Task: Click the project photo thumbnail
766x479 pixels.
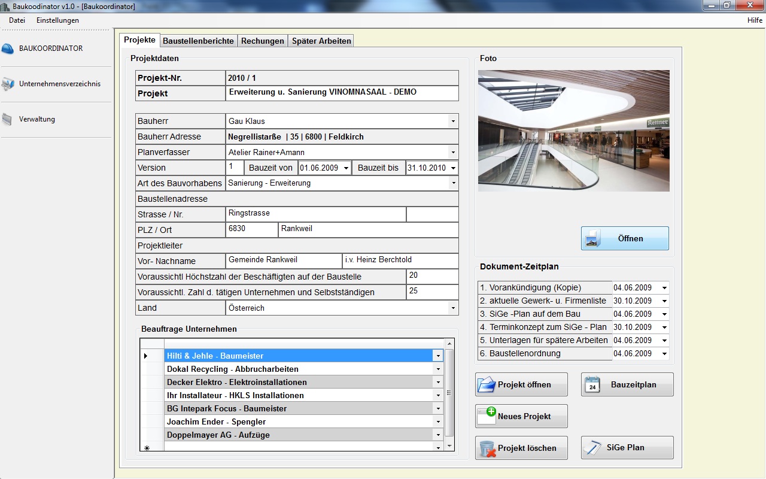Action: [x=573, y=131]
